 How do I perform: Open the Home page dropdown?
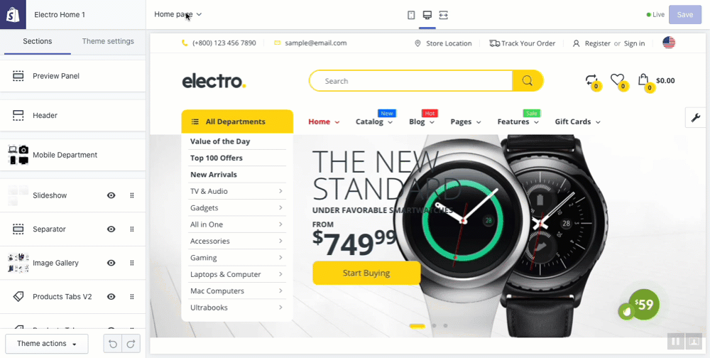[x=178, y=14]
